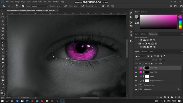Select the Brush tool in left toolbar
183x103 pixels.
point(3,42)
